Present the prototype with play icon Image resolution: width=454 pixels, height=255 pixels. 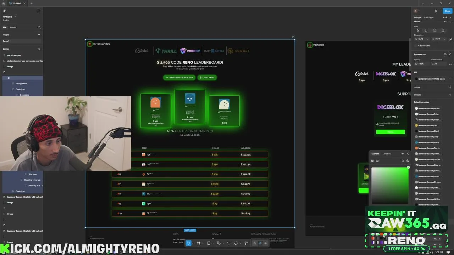coord(436,11)
